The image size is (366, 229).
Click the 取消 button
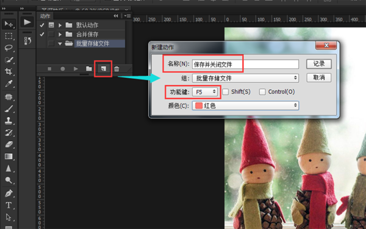pyautogui.click(x=319, y=78)
